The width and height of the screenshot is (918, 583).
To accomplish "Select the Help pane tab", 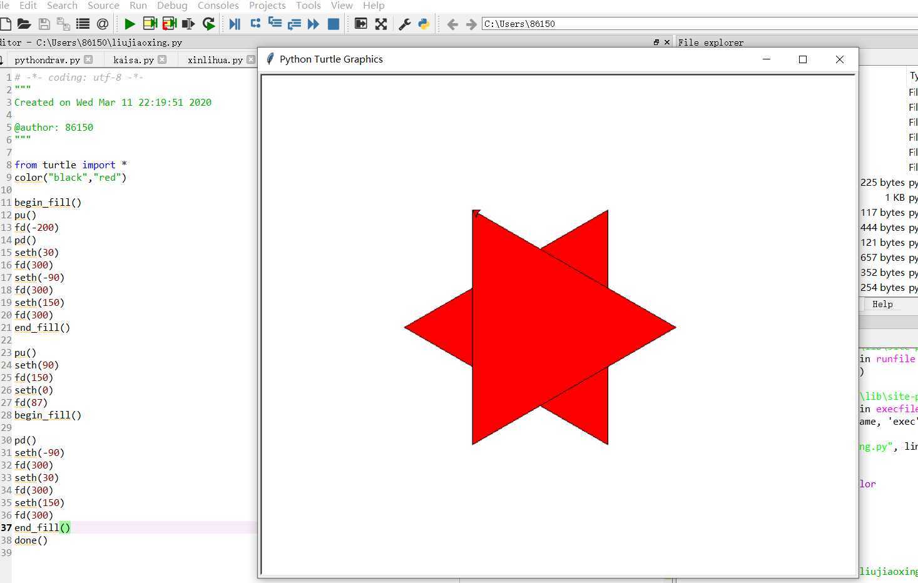I will coord(882,304).
